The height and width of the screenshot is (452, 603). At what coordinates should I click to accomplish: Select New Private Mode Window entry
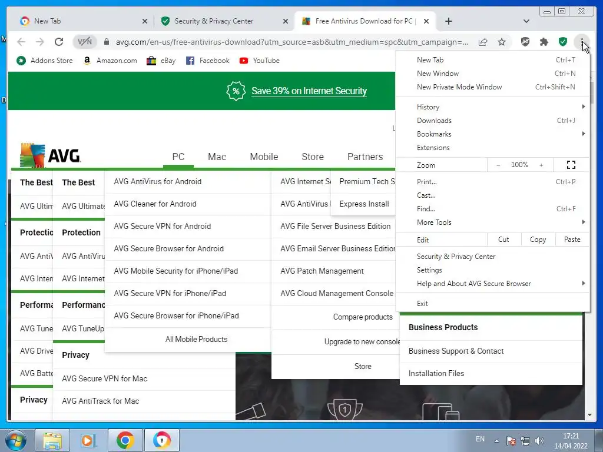(492, 87)
